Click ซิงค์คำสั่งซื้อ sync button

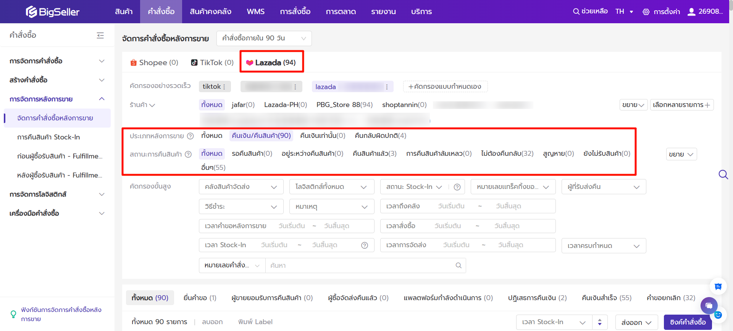[x=688, y=322]
